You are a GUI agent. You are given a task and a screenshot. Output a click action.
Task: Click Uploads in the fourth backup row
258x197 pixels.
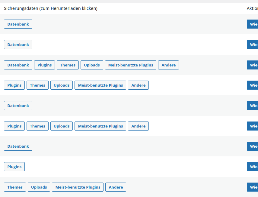62,85
